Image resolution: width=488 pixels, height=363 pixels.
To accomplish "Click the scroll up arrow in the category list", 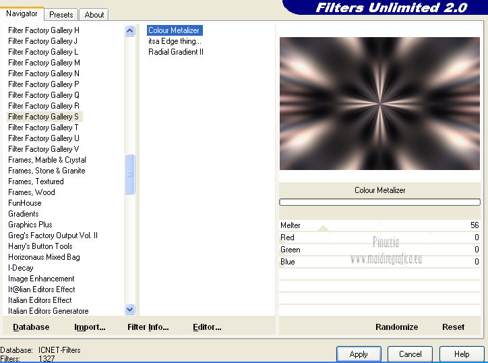I will point(130,31).
